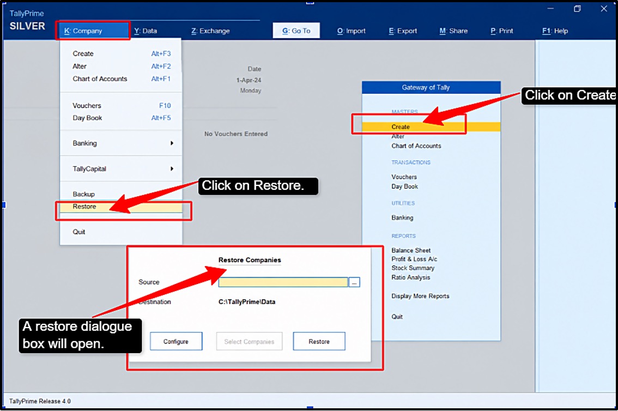The image size is (618, 411).
Task: Click the Gateway of Tally title bar
Action: pos(431,87)
